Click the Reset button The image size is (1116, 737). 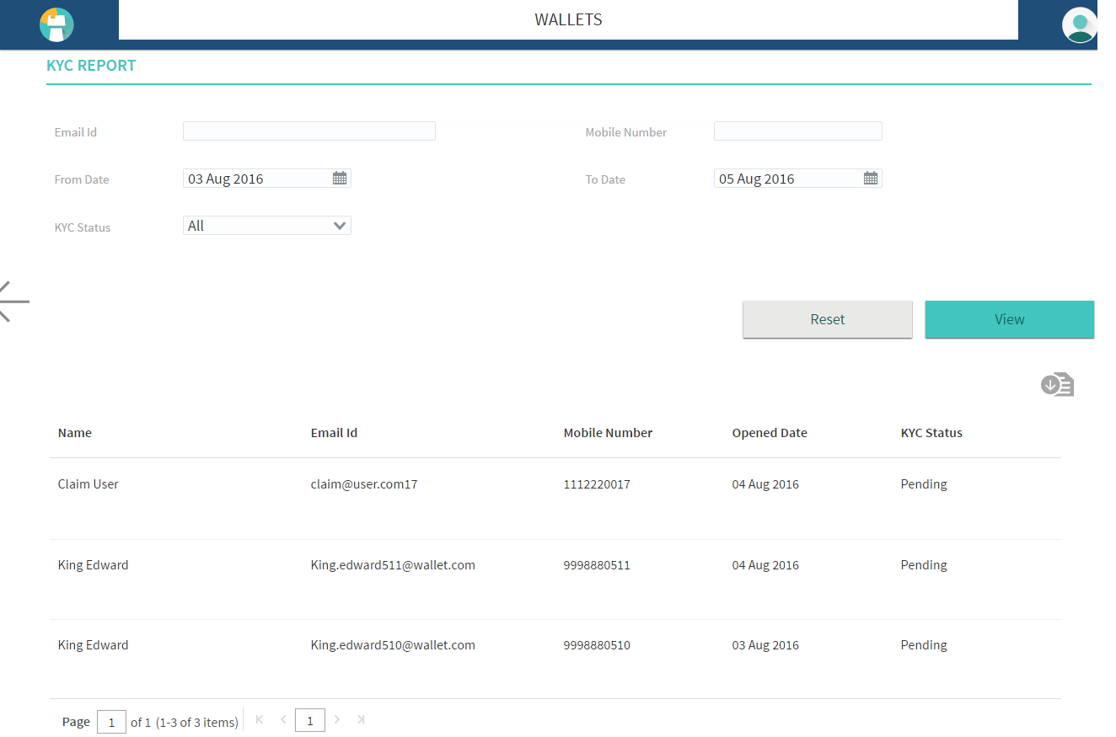click(x=828, y=319)
